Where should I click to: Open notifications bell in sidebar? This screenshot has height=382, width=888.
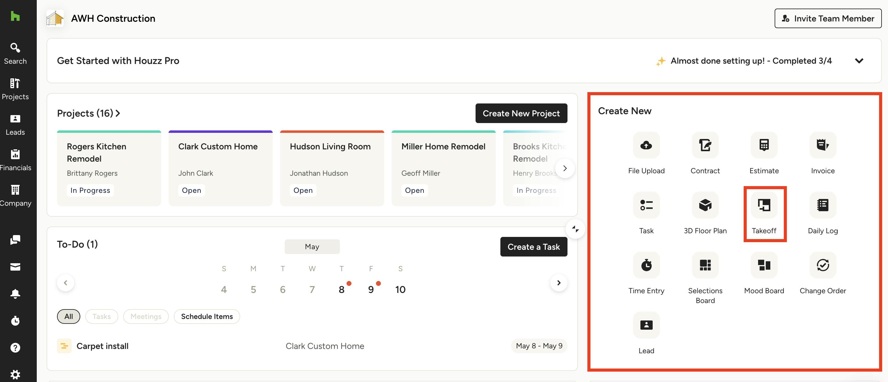click(x=15, y=294)
